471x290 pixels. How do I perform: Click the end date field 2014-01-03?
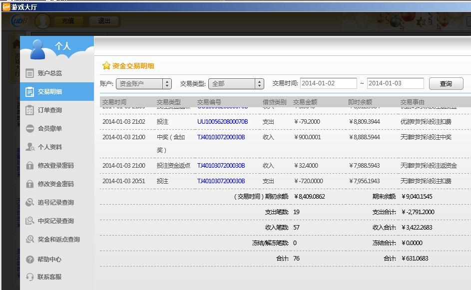395,83
